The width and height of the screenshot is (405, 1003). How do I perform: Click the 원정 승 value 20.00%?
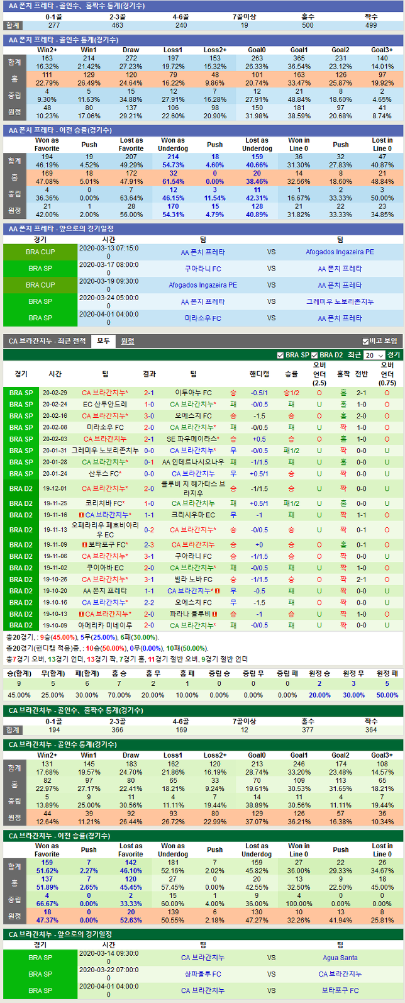click(x=319, y=695)
